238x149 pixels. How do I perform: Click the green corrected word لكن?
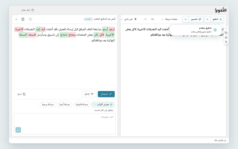pyautogui.click(x=96, y=35)
